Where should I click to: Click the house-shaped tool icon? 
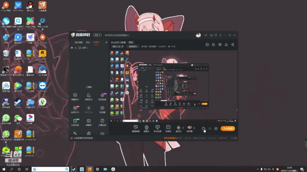click(89, 133)
